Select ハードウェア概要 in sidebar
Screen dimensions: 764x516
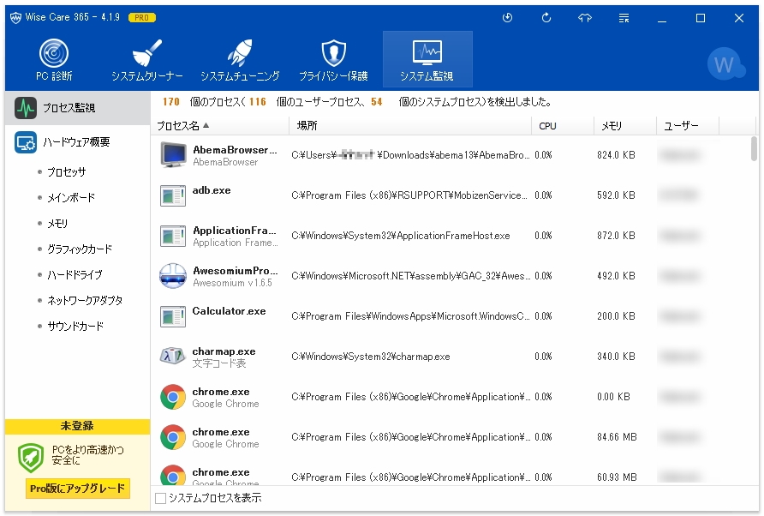click(x=77, y=142)
